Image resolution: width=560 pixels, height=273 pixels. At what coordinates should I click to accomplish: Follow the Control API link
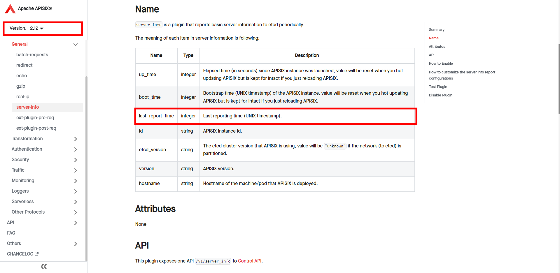pos(250,261)
